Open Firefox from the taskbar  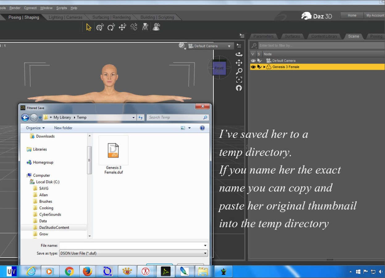88,272
